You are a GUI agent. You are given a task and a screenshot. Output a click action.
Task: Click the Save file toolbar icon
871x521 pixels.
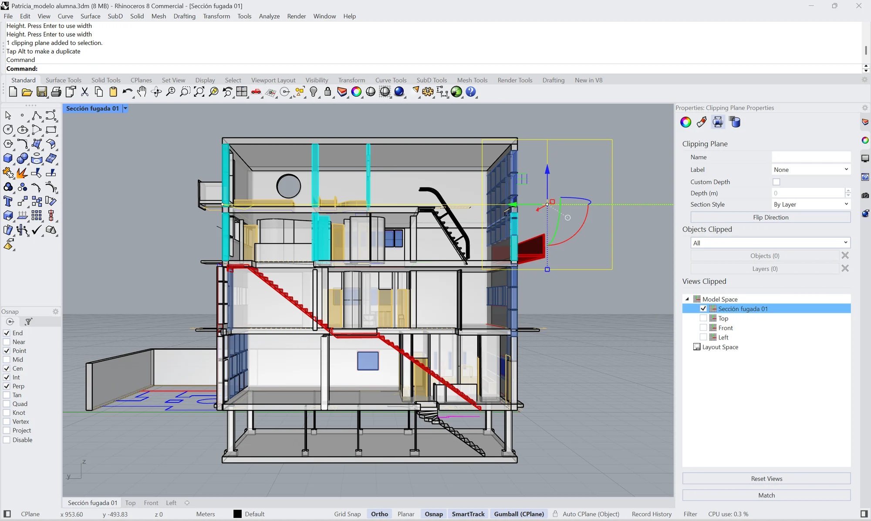[41, 92]
